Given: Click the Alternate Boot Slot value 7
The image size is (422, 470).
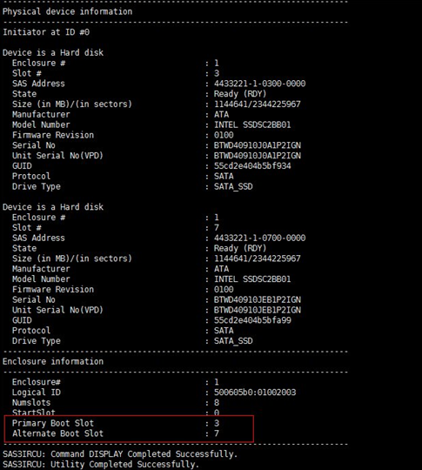Looking at the screenshot, I should pos(217,433).
